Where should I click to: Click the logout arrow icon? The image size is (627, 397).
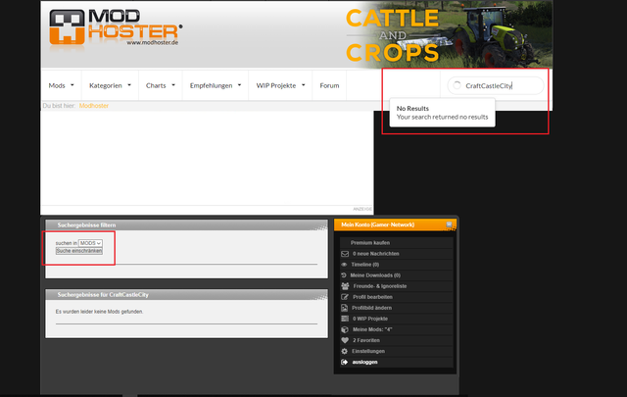(344, 362)
